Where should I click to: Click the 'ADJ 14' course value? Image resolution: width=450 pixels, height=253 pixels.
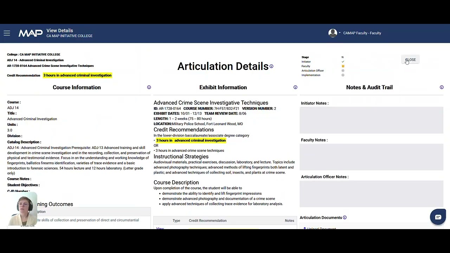(x=13, y=108)
